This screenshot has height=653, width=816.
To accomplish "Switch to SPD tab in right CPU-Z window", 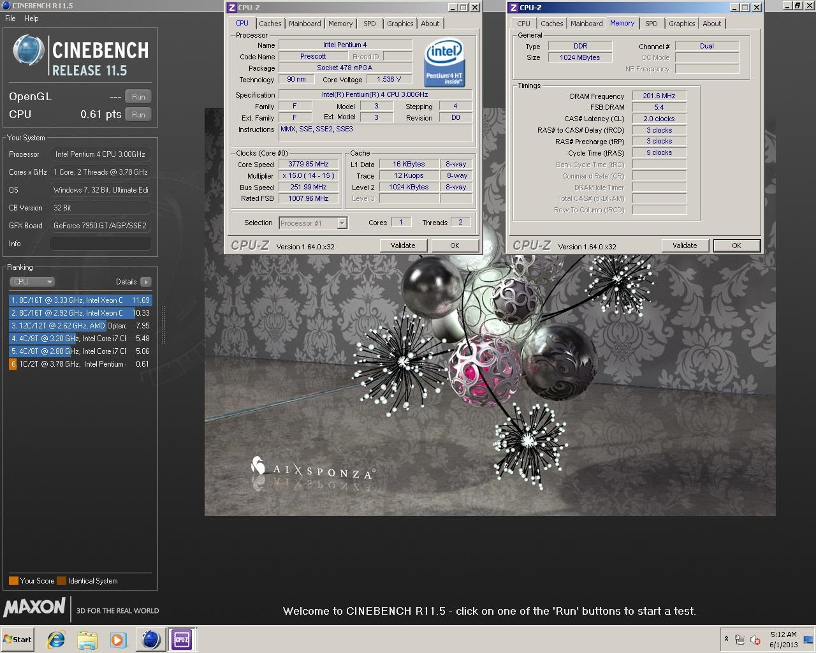I will pos(652,24).
